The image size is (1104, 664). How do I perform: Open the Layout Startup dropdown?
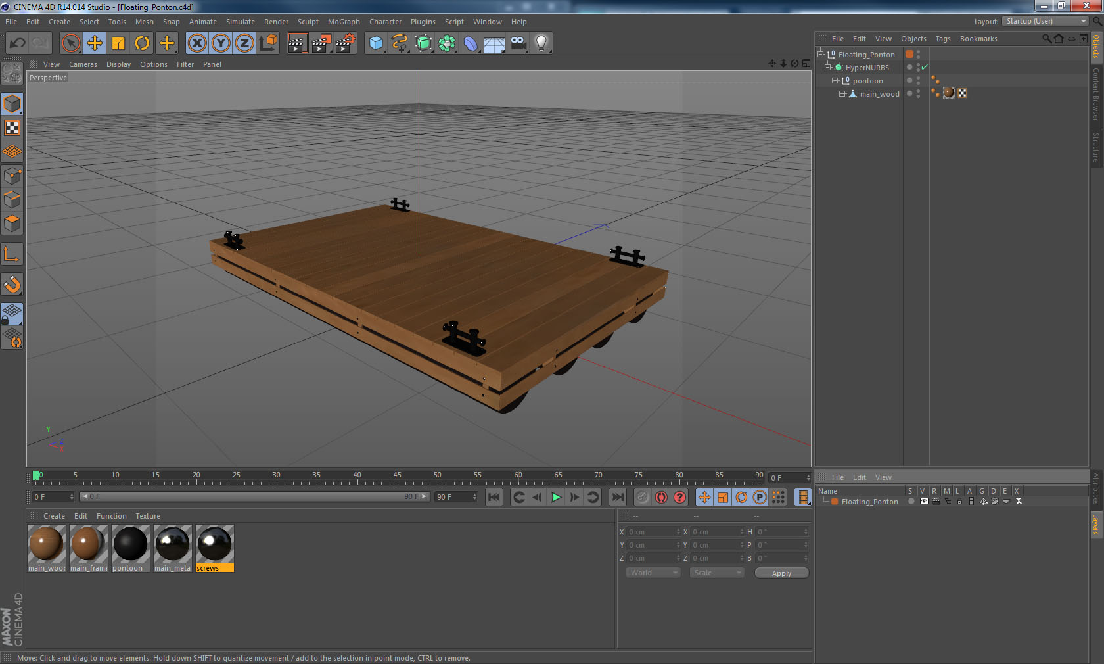(x=1046, y=21)
